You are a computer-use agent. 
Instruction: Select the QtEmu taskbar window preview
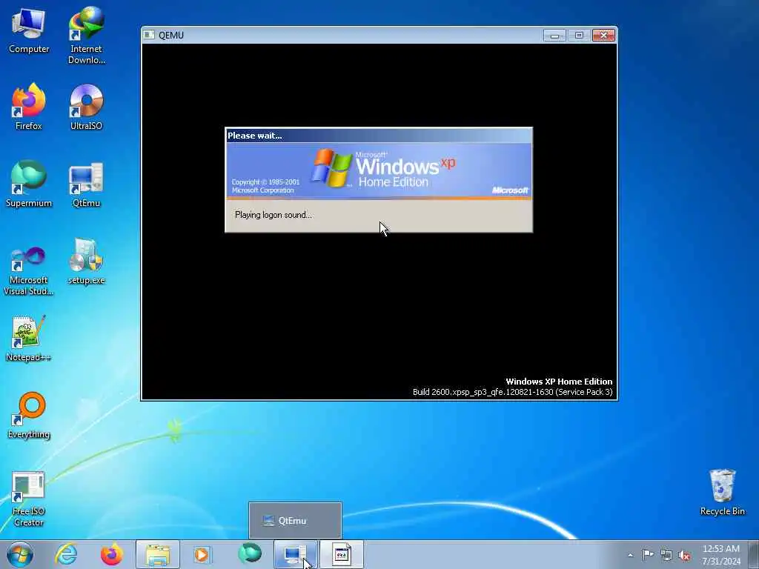295,521
